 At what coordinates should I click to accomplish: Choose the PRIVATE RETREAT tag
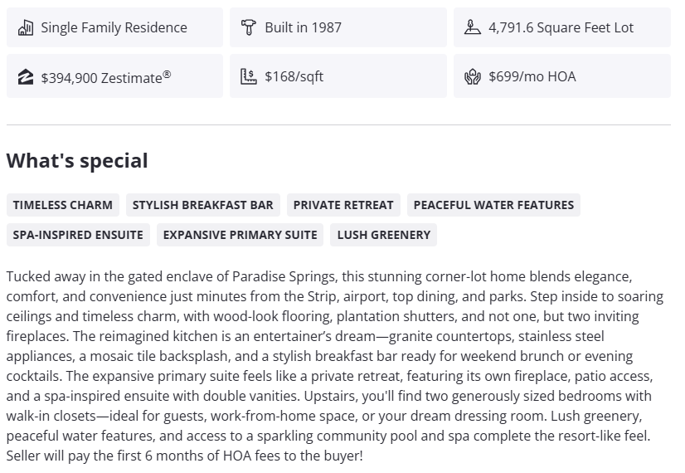pos(343,205)
